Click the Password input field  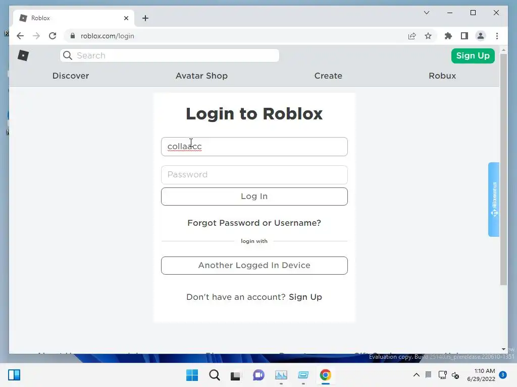pos(254,175)
